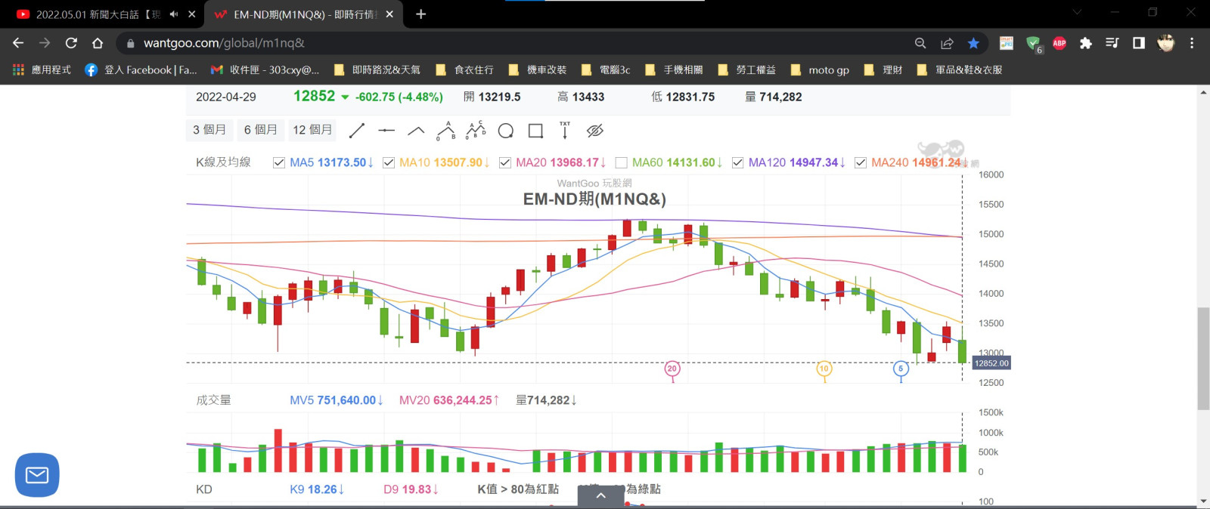Expand the 機車改裝 bookmark folder

pyautogui.click(x=537, y=69)
